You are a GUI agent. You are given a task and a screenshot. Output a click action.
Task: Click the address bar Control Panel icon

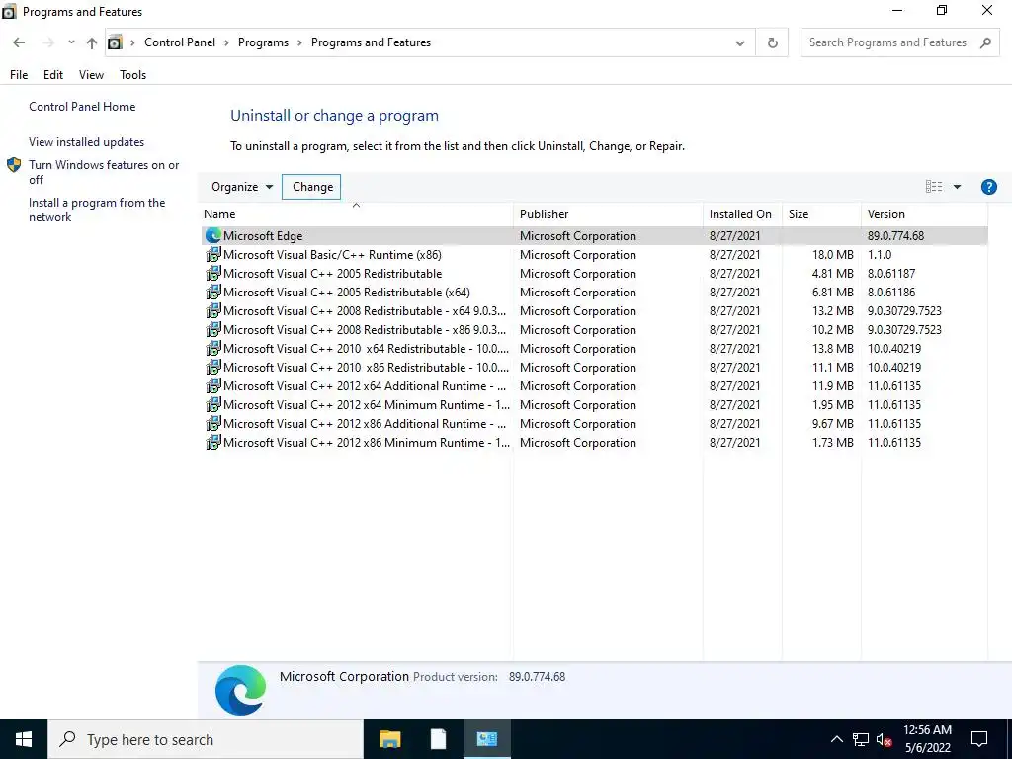[x=115, y=42]
